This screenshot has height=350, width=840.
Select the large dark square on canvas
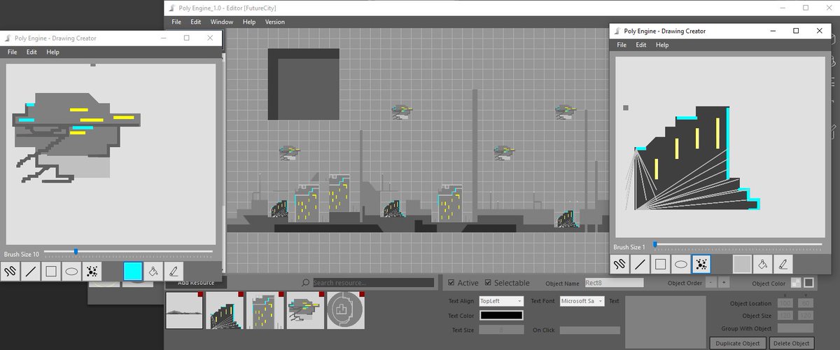[304, 84]
